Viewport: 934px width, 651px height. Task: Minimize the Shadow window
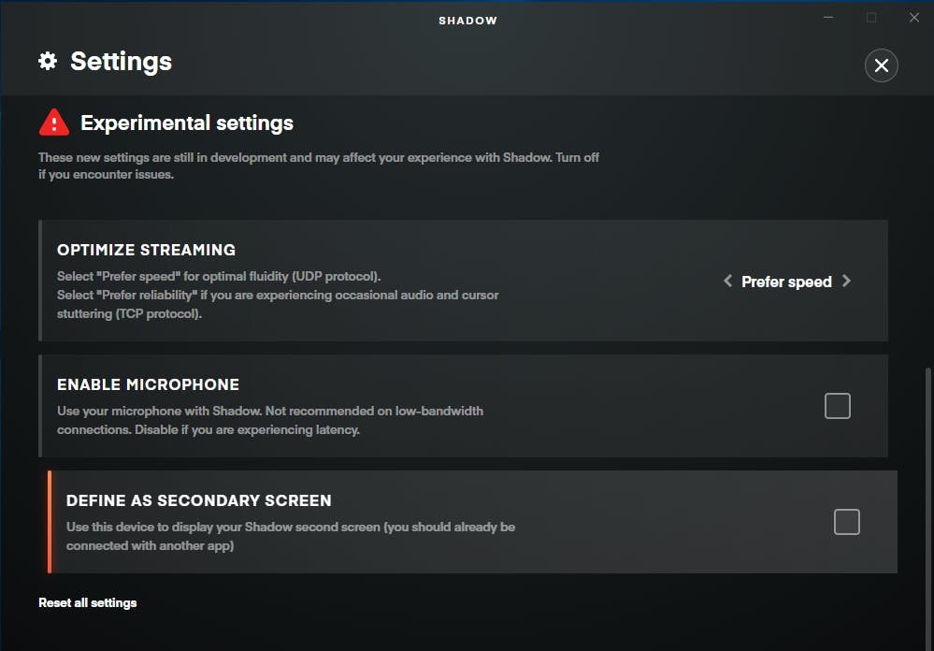828,18
